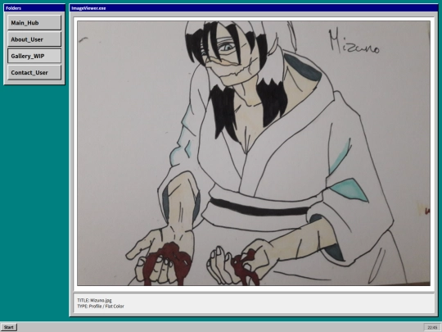The image size is (442, 332).
Task: Click the 22:45 taskbar clock
Action: tap(432, 327)
